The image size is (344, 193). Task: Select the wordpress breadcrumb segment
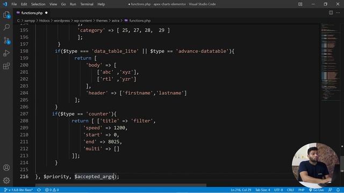[62, 20]
